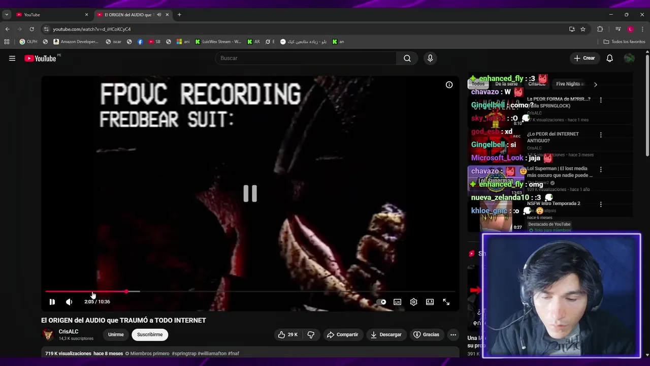
Task: Open options for NSFW Intro Temporada 2
Action: pos(601,204)
